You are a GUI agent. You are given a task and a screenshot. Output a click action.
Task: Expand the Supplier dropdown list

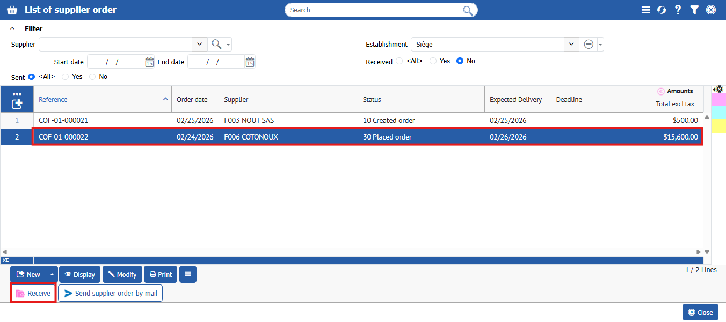tap(199, 45)
